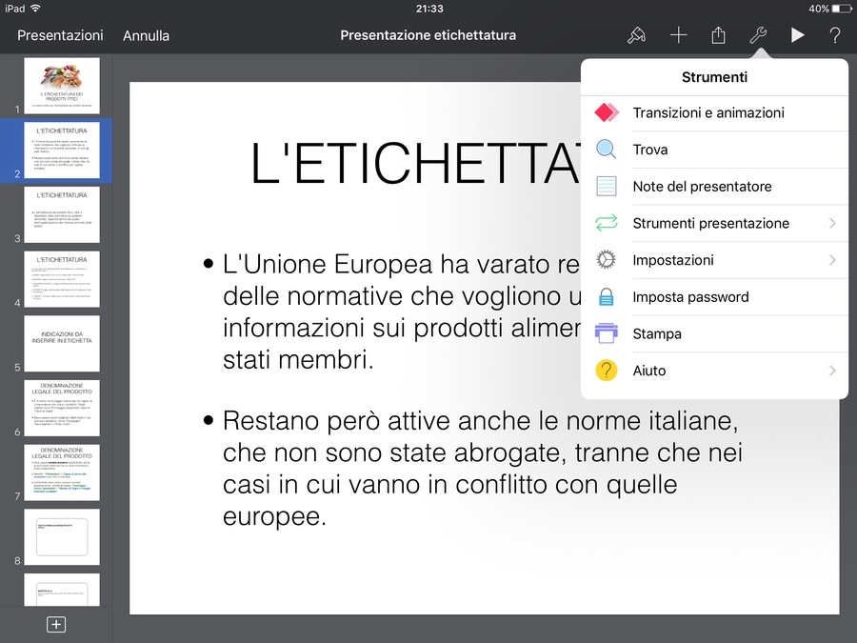This screenshot has height=643, width=857.
Task: Expand the Aiuto chevron arrow
Action: (x=832, y=371)
